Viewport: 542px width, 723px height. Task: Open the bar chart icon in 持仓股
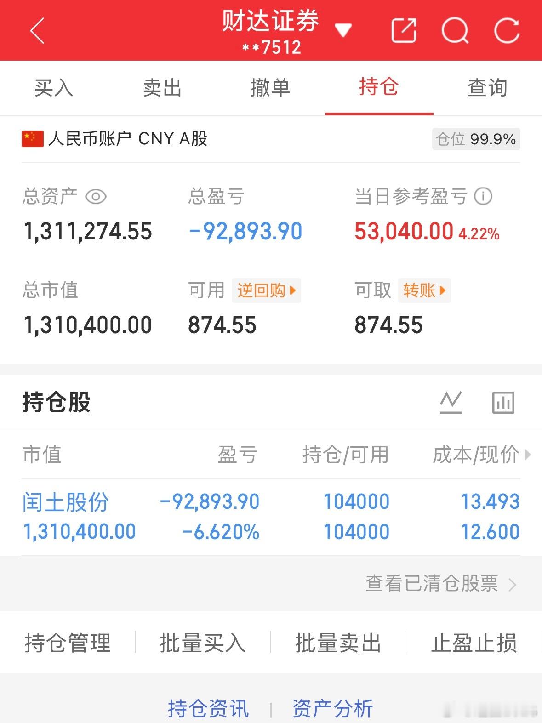coord(503,403)
